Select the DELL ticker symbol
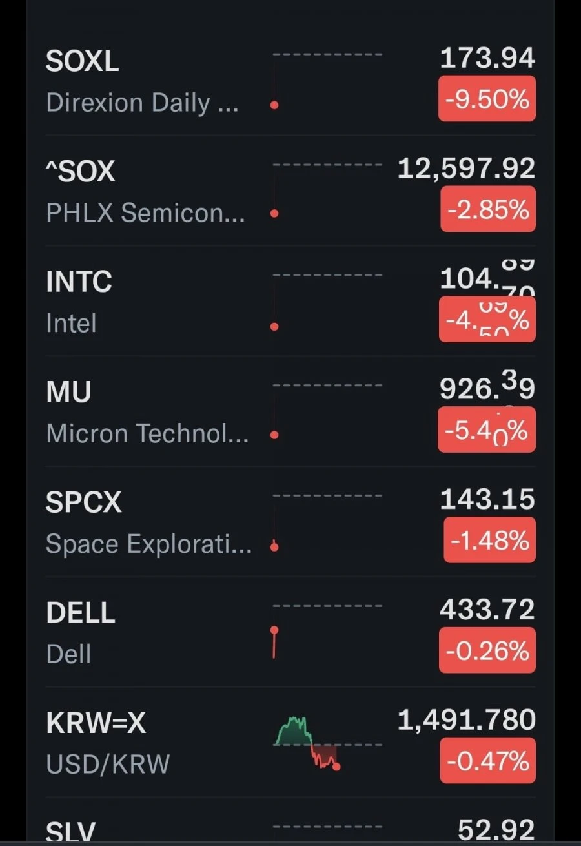 coord(81,612)
